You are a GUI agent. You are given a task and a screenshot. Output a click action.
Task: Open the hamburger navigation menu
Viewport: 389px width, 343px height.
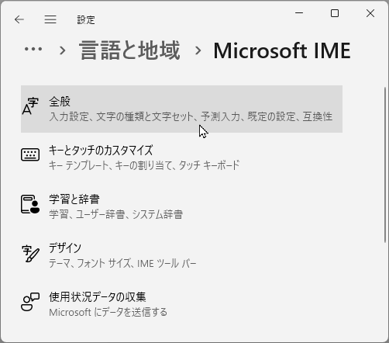tap(50, 19)
